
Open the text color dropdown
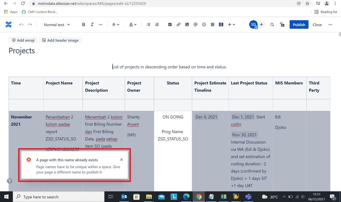coord(133,24)
